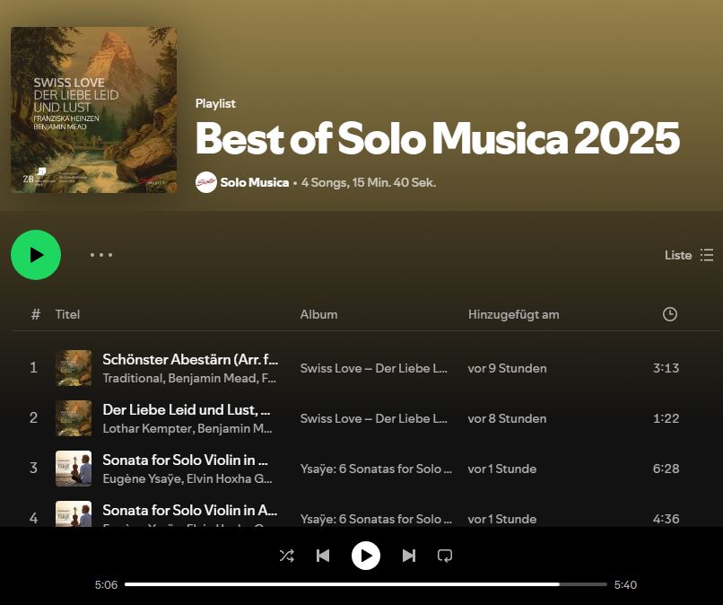Click the Ysaÿe album thumbnail of track 3
Image resolution: width=723 pixels, height=605 pixels.
tap(74, 469)
